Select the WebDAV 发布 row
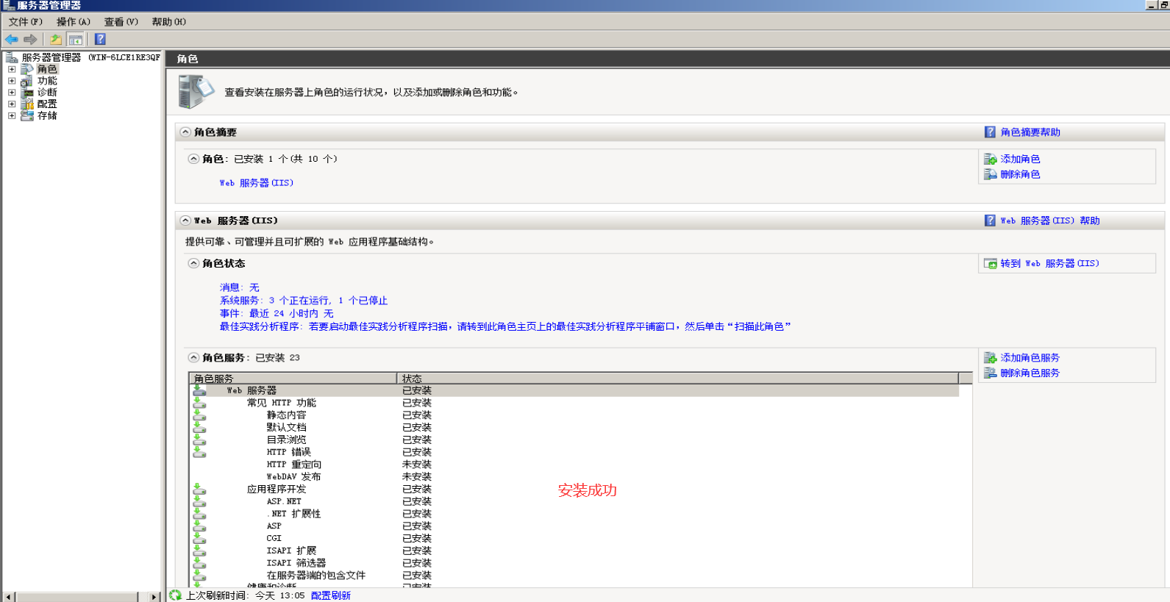 pyautogui.click(x=574, y=477)
